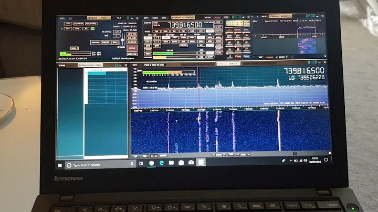Click ADD VRX in SDRuno Main

coord(132,34)
